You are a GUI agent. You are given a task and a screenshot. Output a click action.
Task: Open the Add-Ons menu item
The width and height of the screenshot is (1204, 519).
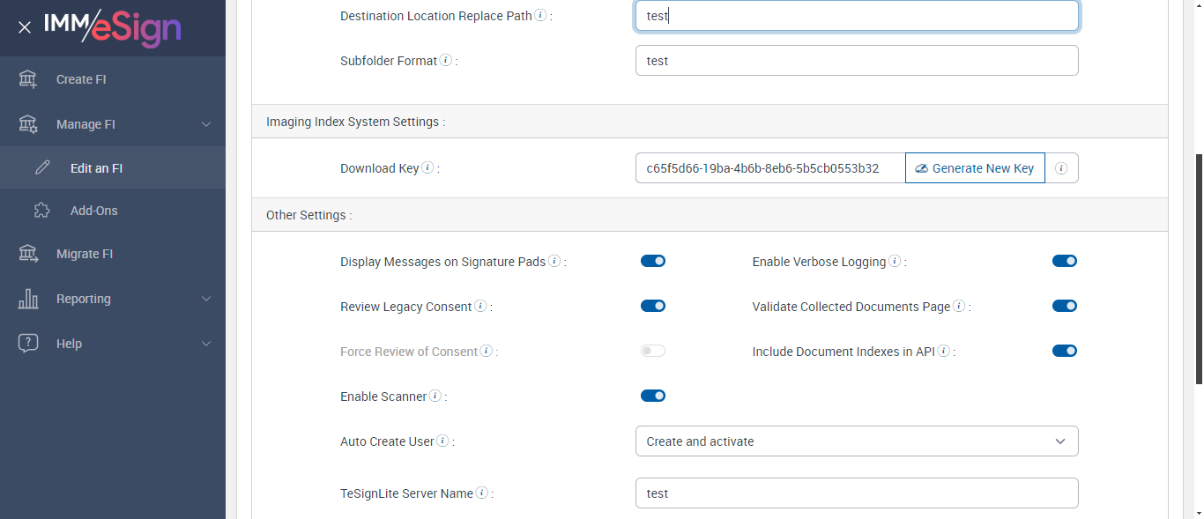[x=94, y=211]
